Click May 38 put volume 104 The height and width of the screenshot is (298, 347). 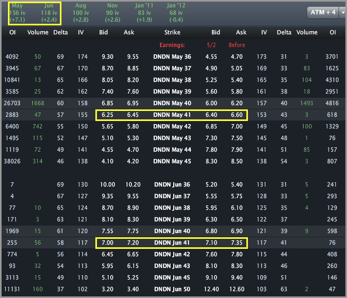[307, 80]
